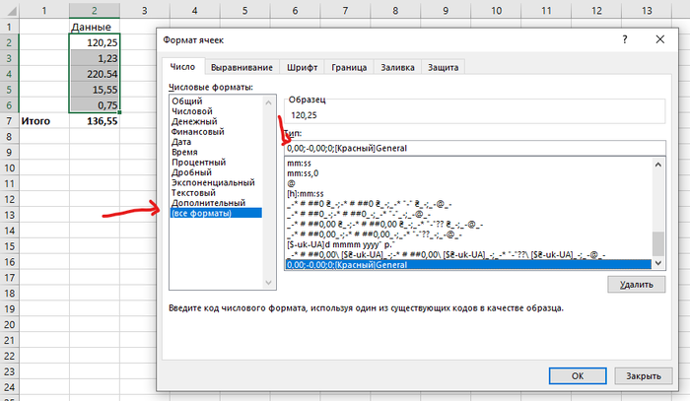Select Общий in number formats list
Viewport: 690px width, 401px height.
point(187,101)
